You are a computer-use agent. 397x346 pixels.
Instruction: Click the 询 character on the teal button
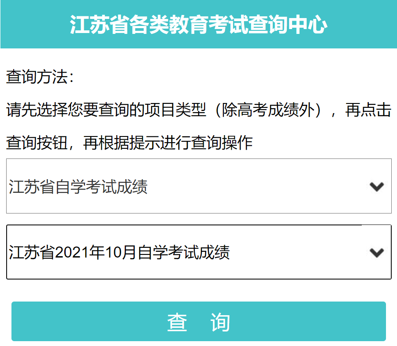click(x=220, y=322)
